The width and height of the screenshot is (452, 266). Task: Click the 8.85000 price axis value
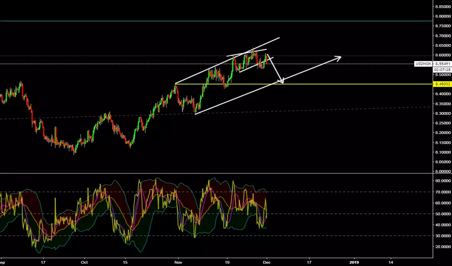[x=443, y=7]
